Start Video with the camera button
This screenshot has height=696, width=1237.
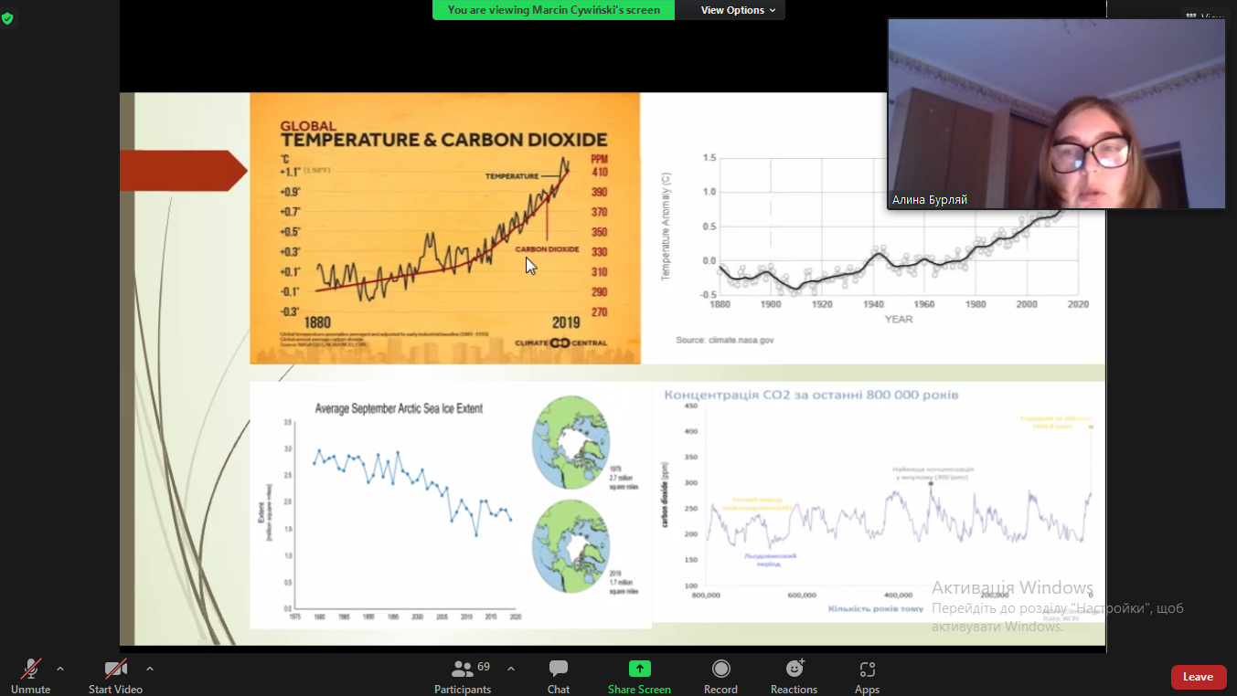tap(115, 676)
